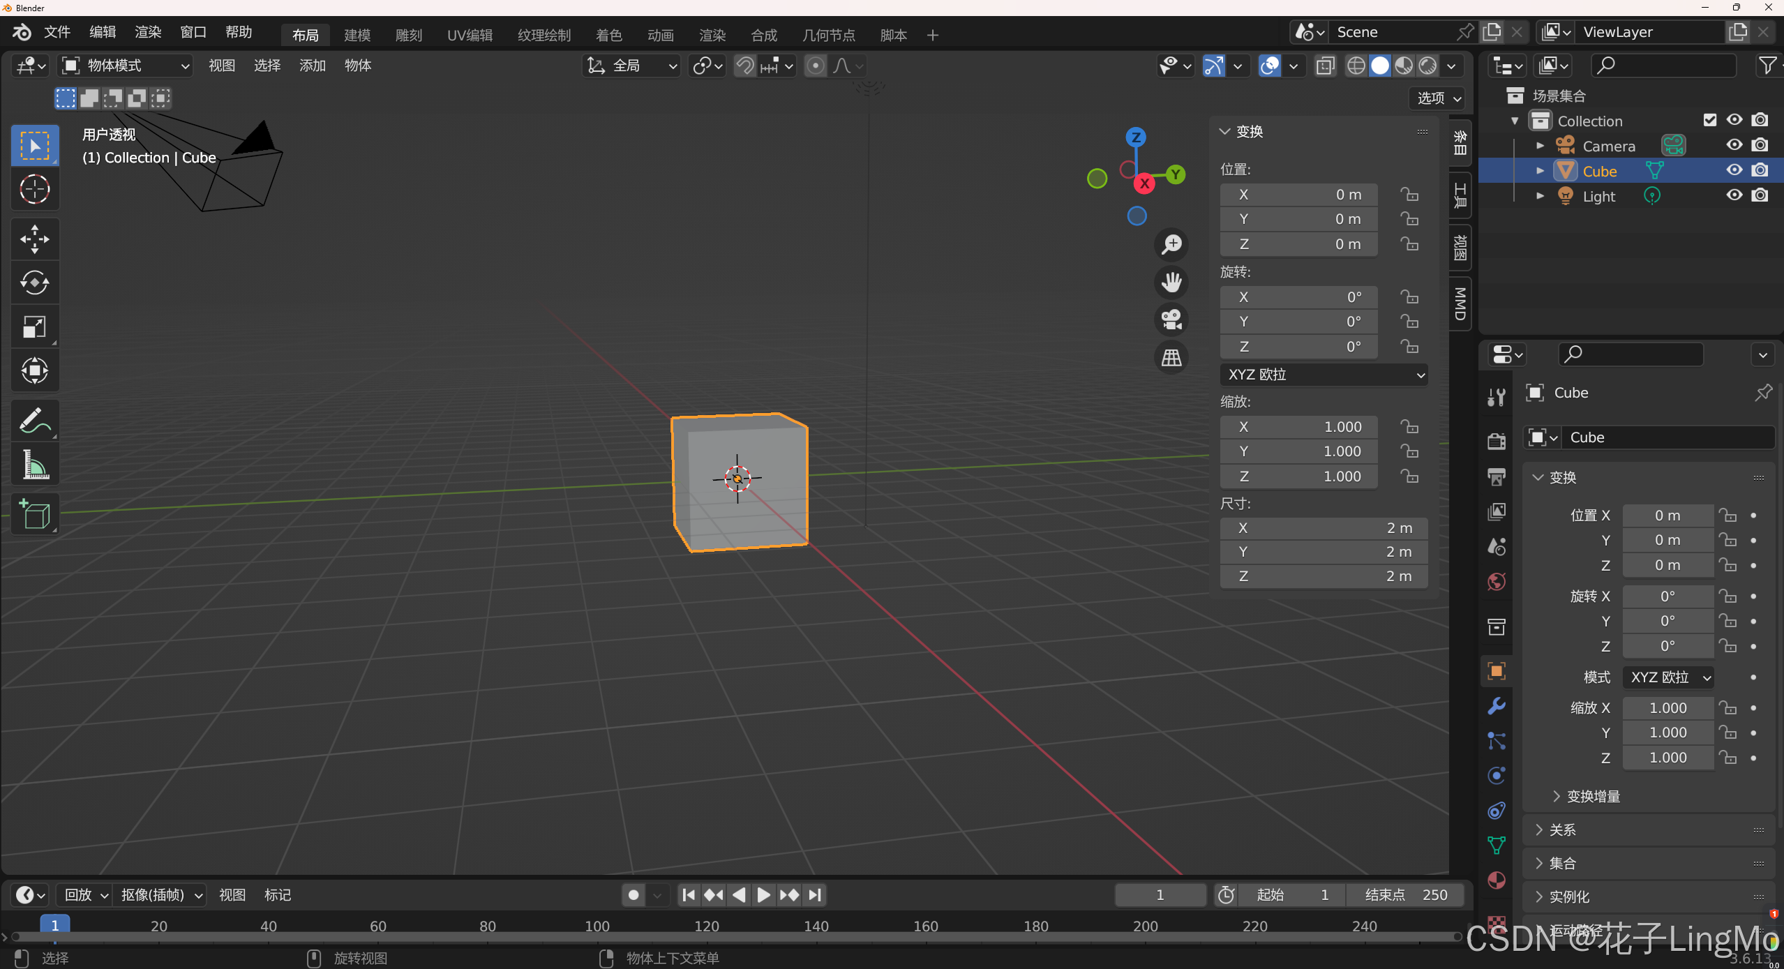Click the Location X field in sidebar
This screenshot has height=969, width=1784.
click(x=1298, y=195)
